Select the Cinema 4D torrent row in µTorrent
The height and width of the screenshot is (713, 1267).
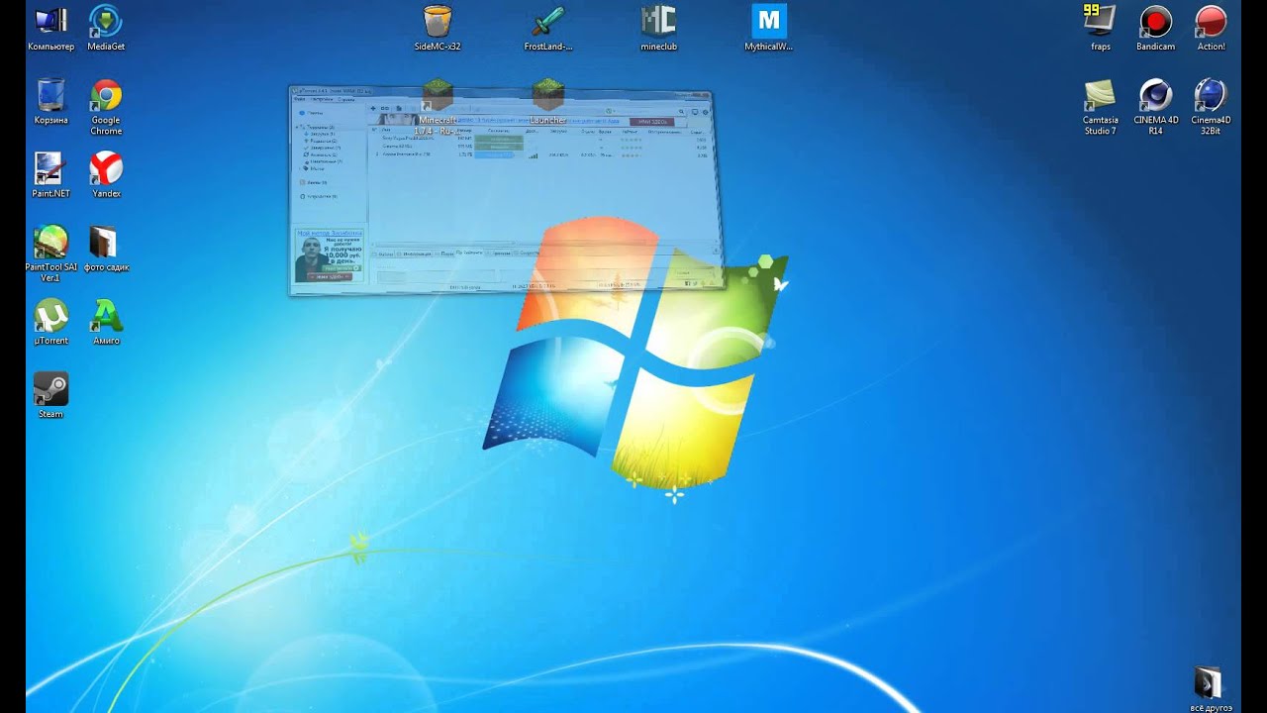(539, 146)
